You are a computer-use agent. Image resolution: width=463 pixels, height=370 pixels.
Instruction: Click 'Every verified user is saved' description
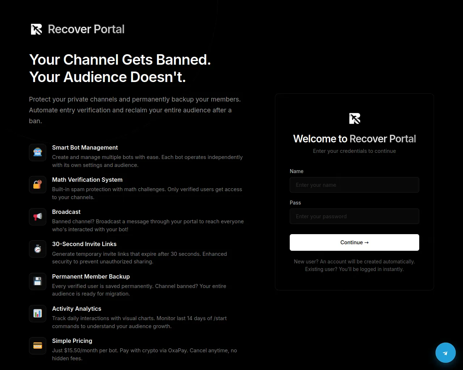point(139,290)
